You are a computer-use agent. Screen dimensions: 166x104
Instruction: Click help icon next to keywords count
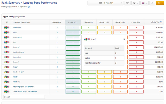pos(29,7)
